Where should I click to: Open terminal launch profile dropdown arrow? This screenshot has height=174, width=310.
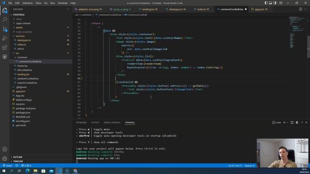(288, 122)
